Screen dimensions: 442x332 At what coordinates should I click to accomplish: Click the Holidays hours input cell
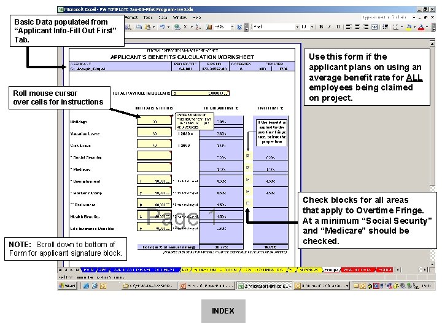(x=154, y=121)
